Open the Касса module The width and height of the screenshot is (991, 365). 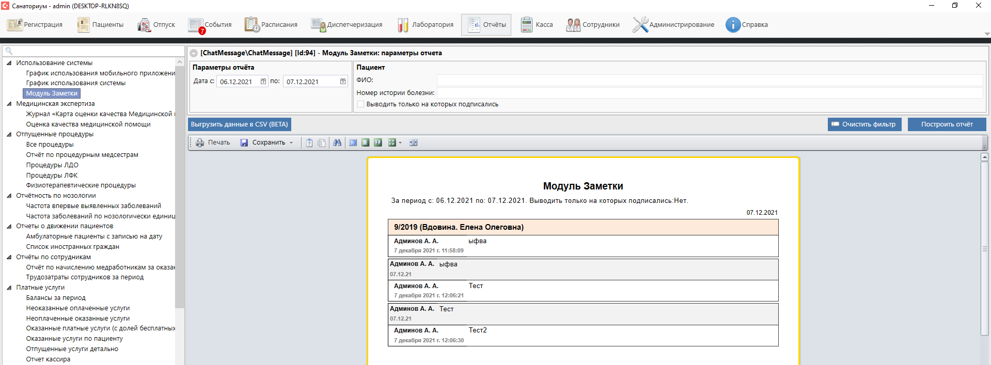point(537,25)
